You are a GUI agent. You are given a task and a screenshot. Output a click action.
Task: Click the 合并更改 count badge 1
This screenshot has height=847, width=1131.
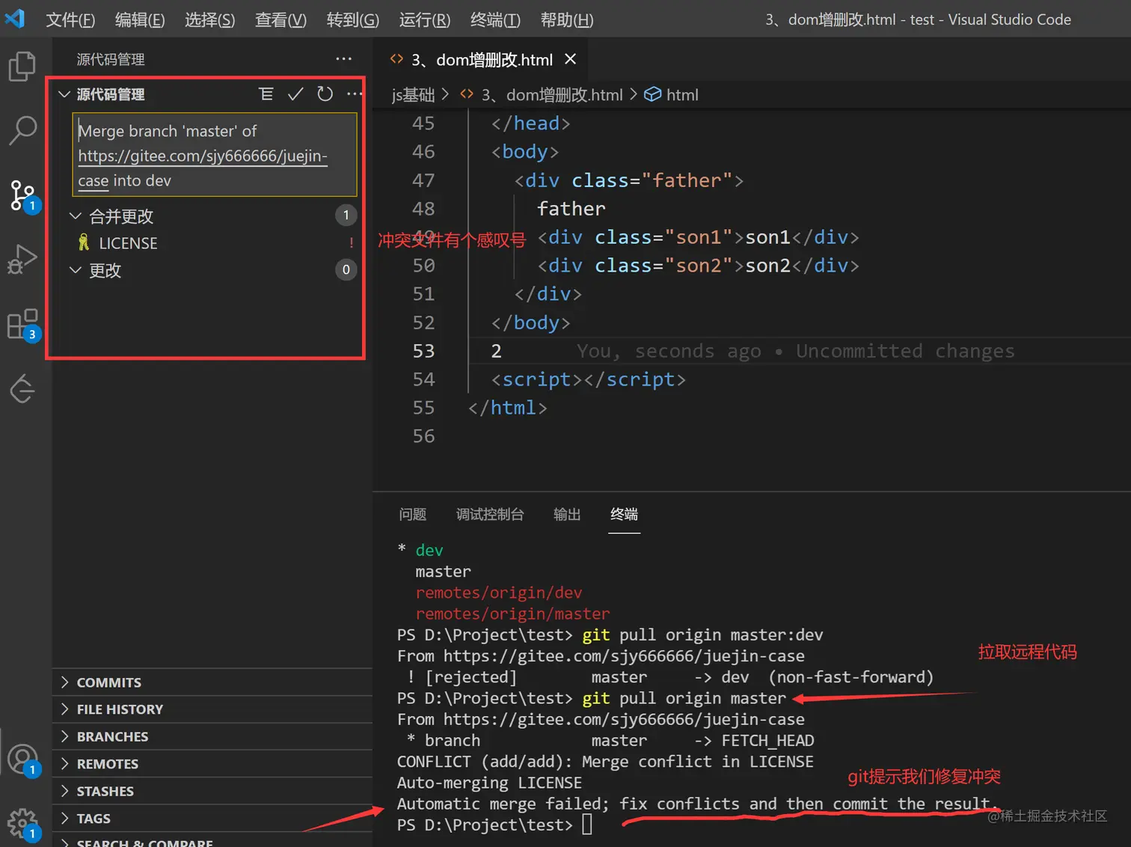346,215
